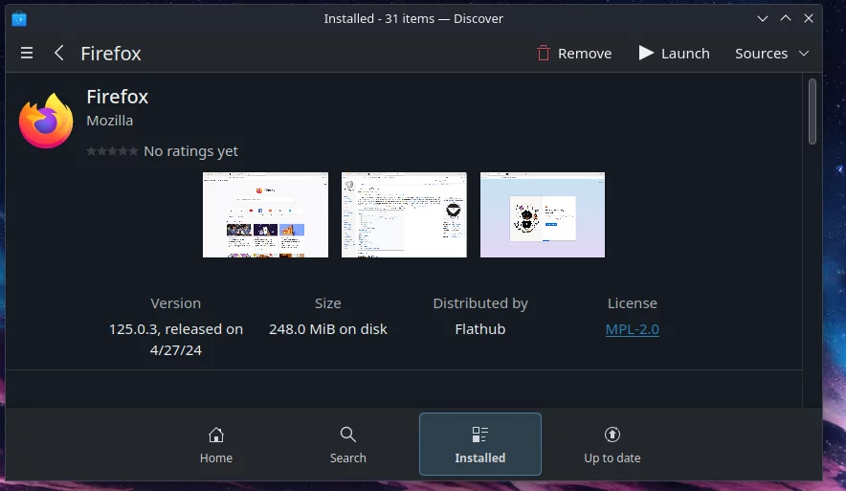846x491 pixels.
Task: Click the Discover app icon in title bar
Action: [19, 19]
